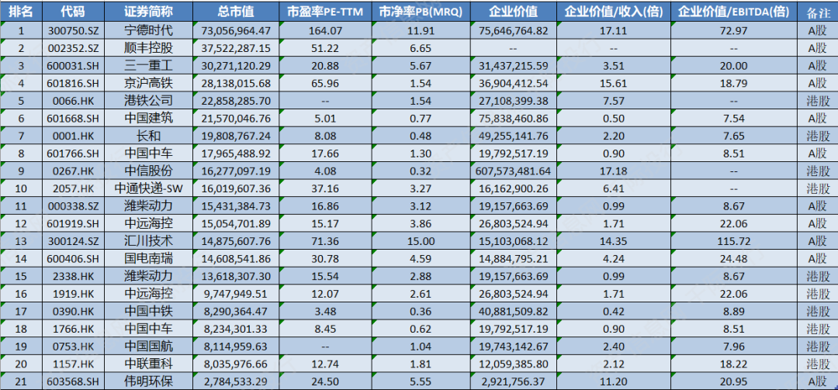Click the 伟明环保 name cell
Viewport: 838px width, 390px height.
pyautogui.click(x=148, y=381)
